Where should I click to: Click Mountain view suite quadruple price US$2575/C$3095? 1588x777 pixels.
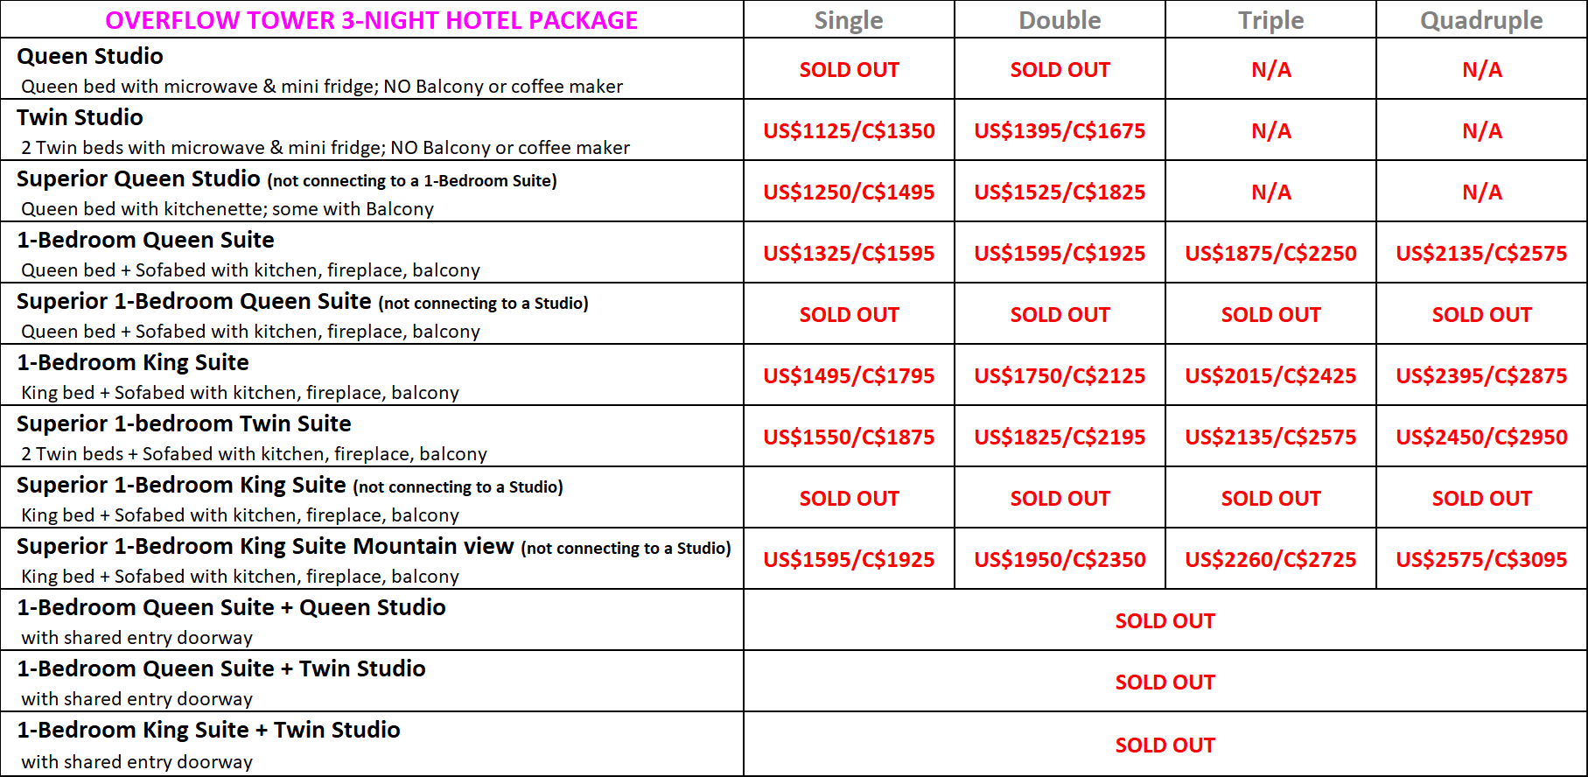[1481, 559]
